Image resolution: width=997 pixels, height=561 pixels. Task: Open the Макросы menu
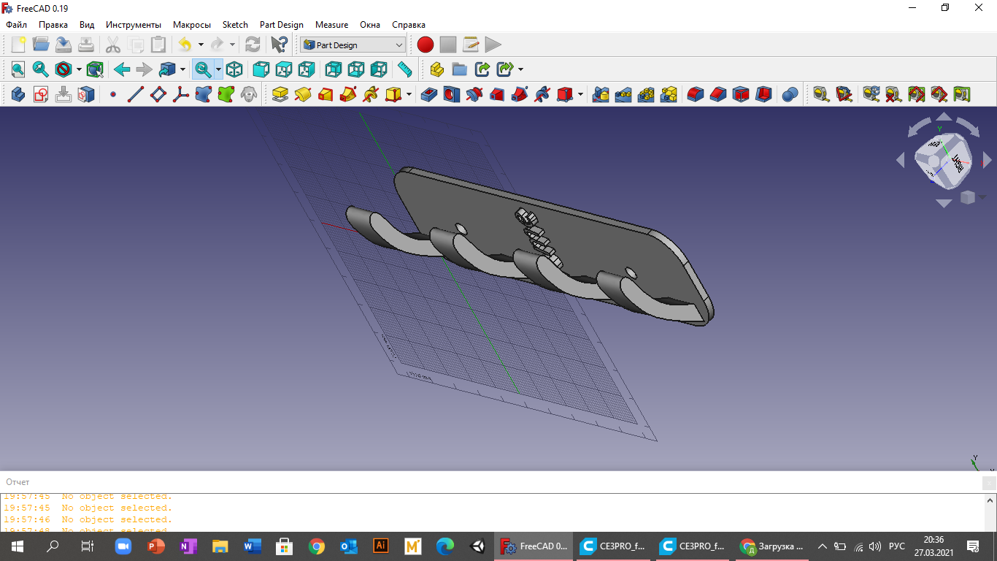coord(191,25)
